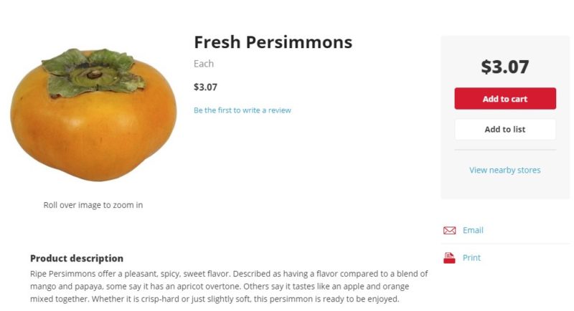Screen dimensions: 574x311
Task: Click the red envelope Email icon
Action: [449, 230]
